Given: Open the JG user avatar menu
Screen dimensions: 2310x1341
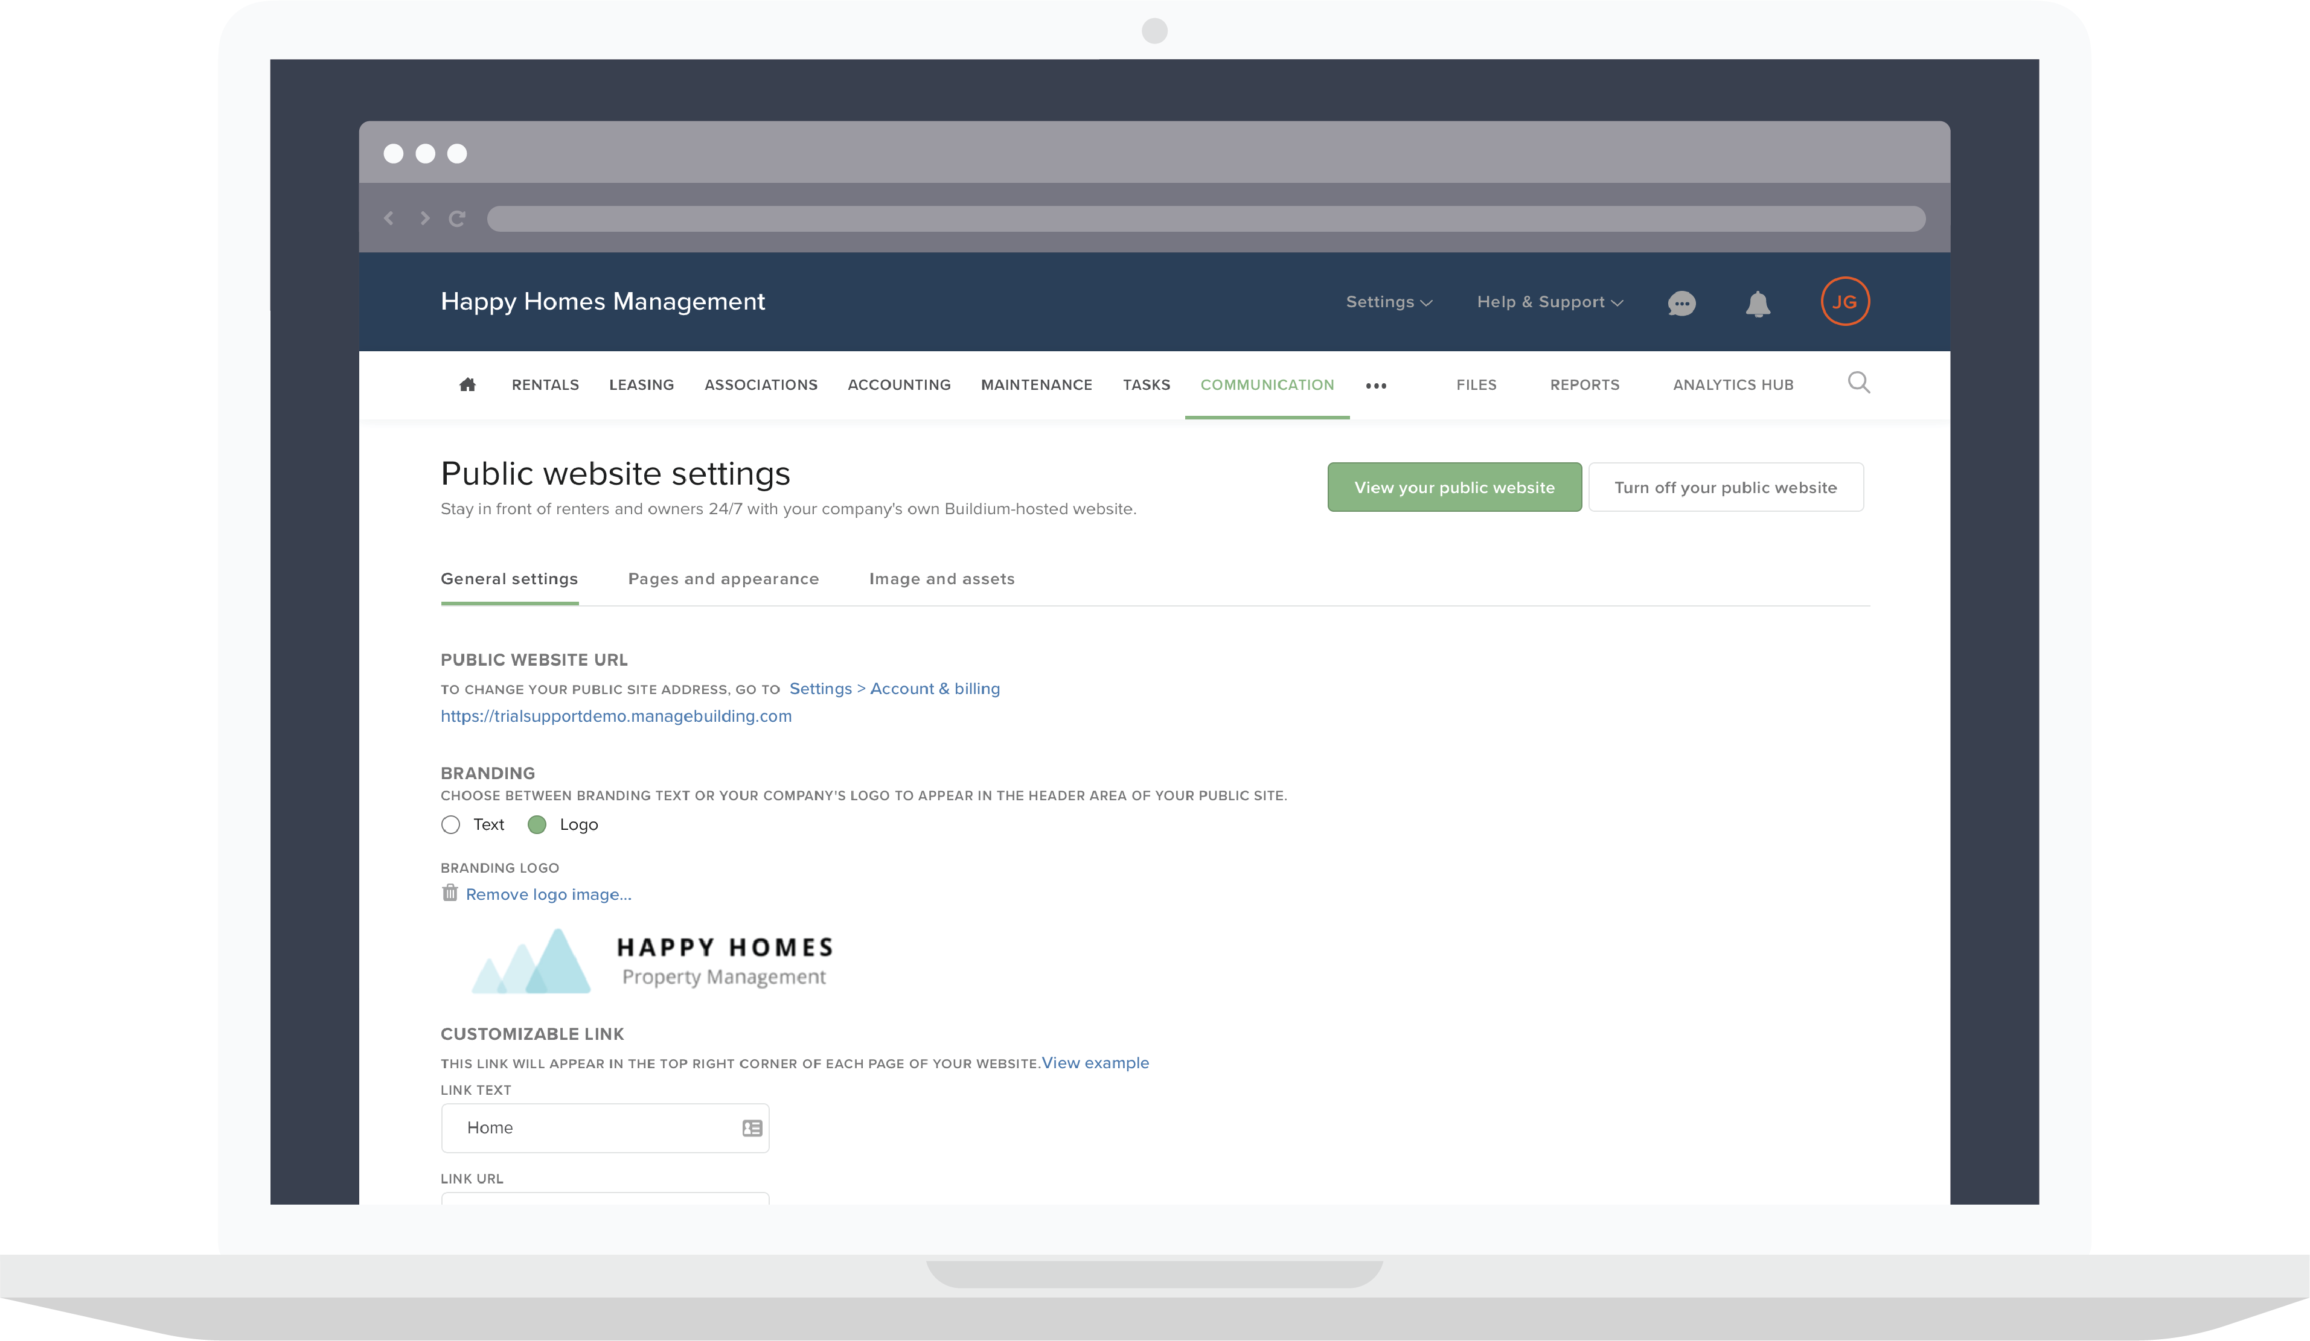Looking at the screenshot, I should (1844, 301).
